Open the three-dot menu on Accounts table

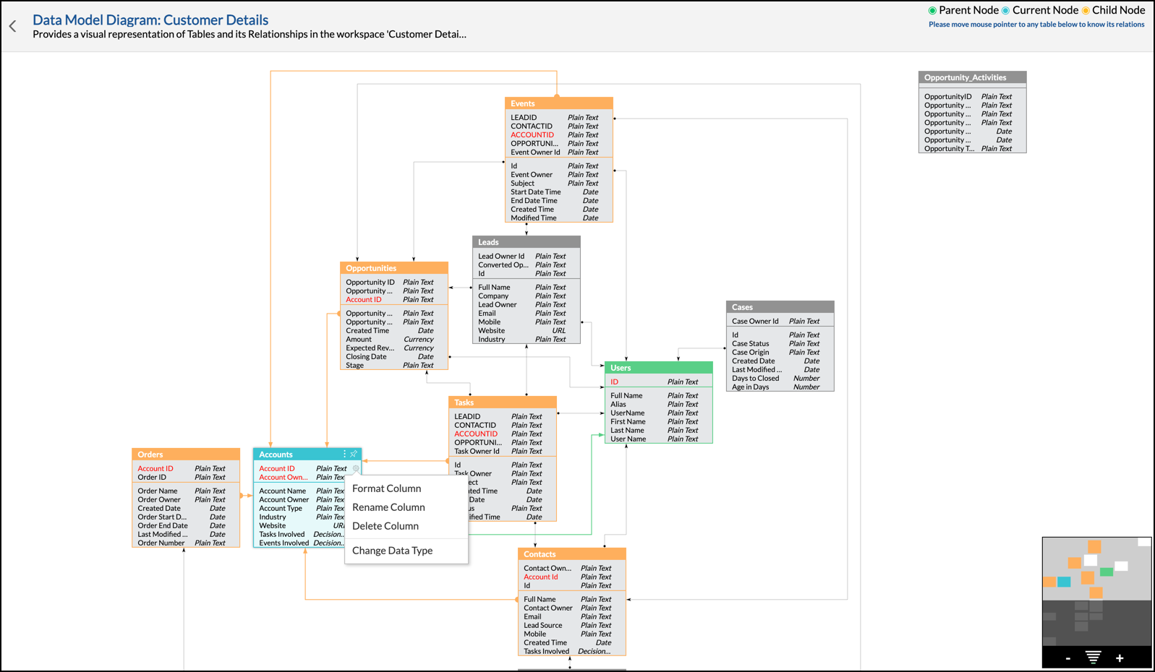[x=344, y=454]
